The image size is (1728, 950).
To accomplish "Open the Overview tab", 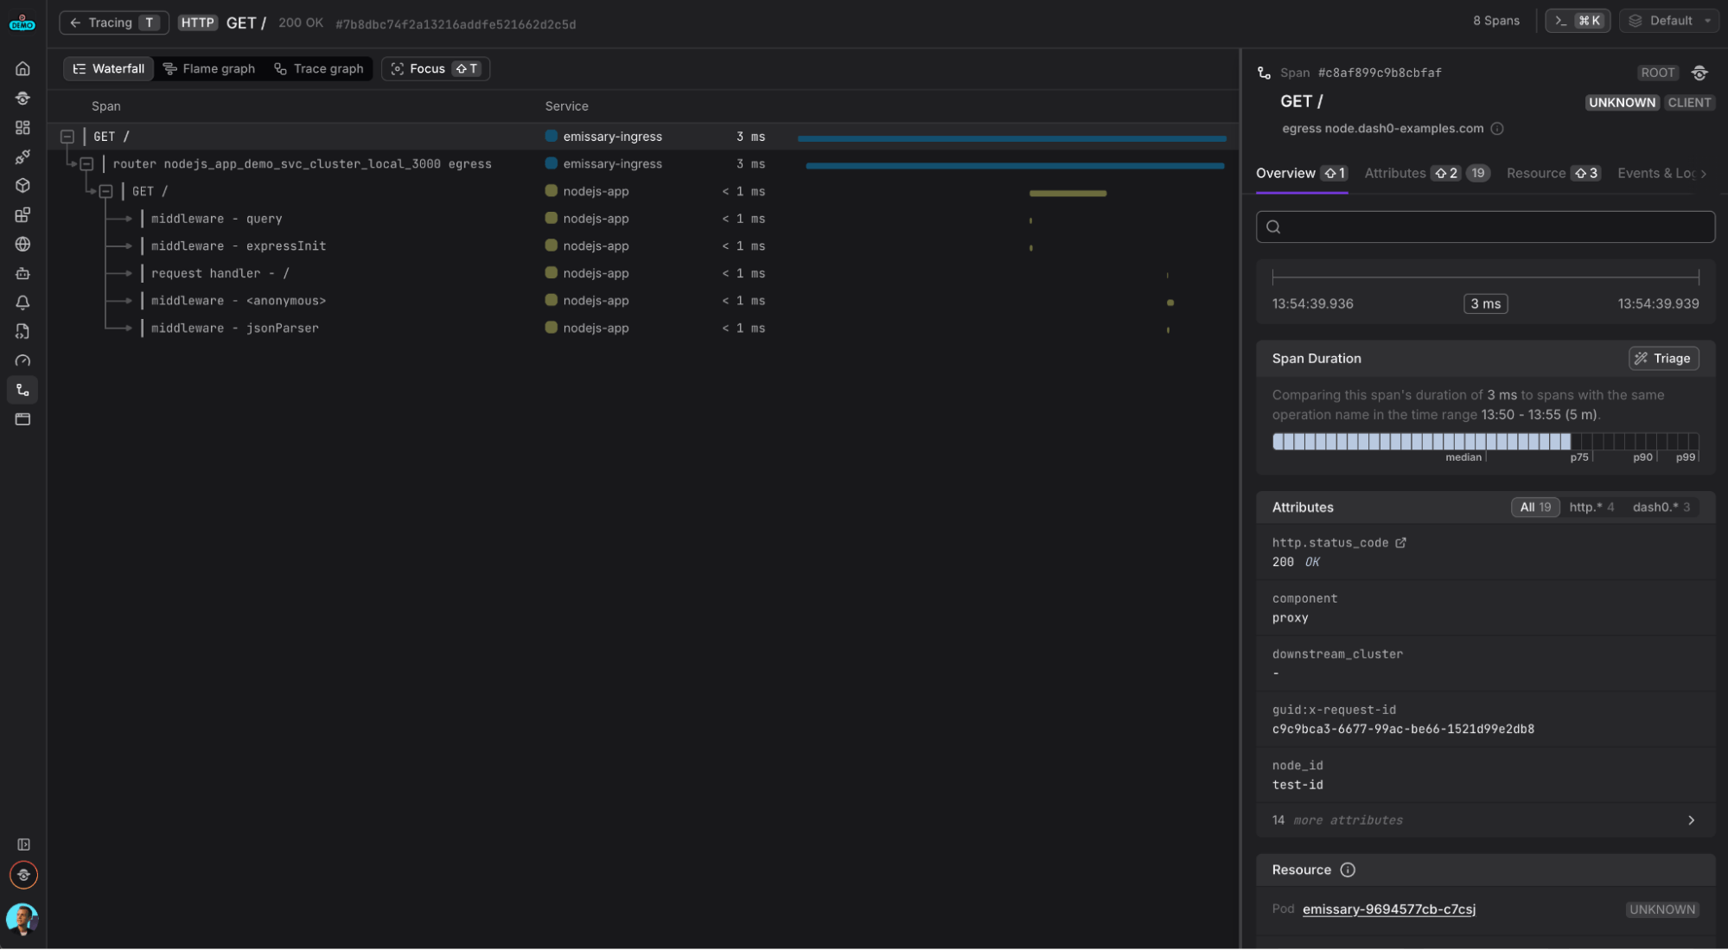I will (1301, 174).
